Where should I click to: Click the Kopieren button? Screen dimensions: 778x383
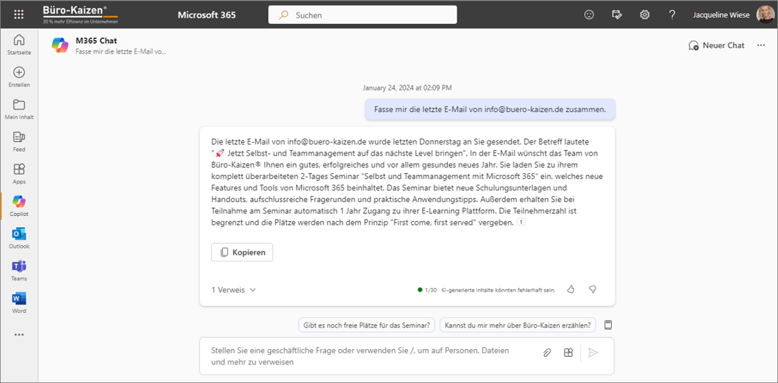point(242,252)
